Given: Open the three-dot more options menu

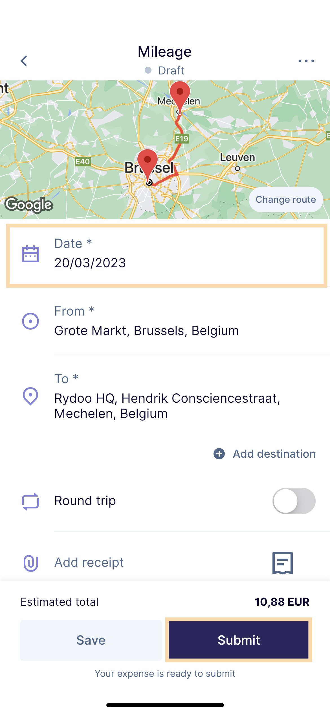Looking at the screenshot, I should click(x=306, y=61).
